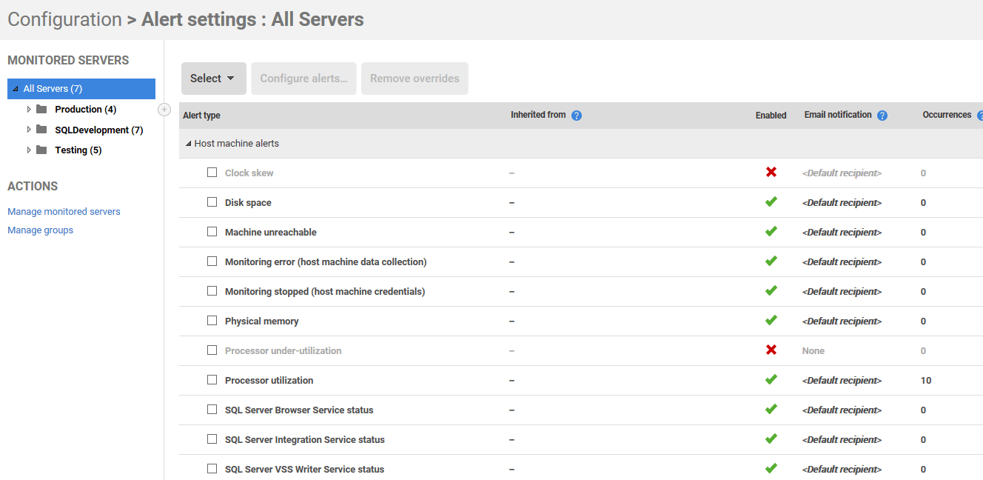The image size is (983, 480).
Task: Select the Processor utilization checkbox
Action: click(x=212, y=379)
